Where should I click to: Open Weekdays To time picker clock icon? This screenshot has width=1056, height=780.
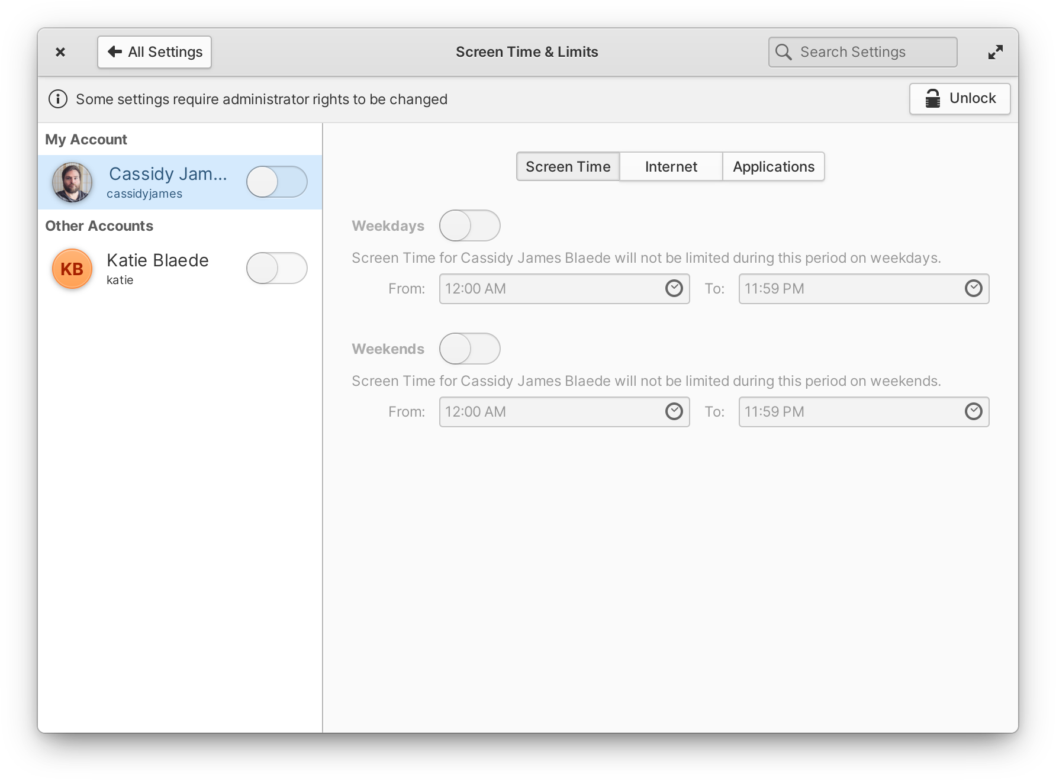tap(974, 288)
